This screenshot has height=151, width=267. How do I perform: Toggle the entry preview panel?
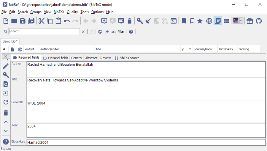218,21
